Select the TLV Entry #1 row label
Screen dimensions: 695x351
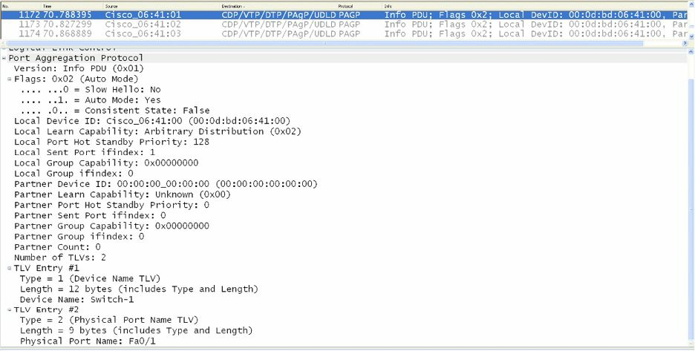46,268
